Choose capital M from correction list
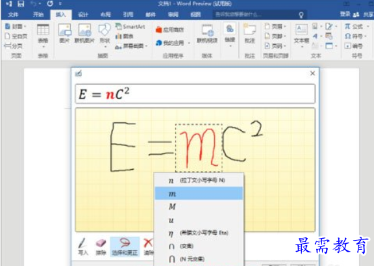 click(x=199, y=206)
